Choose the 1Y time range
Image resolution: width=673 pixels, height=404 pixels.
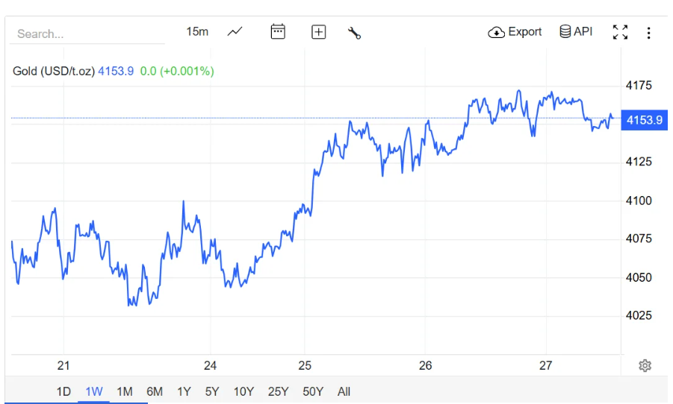[x=184, y=391]
